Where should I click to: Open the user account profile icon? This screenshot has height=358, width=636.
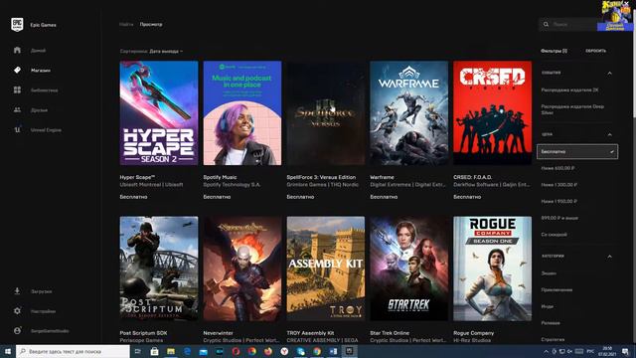[x=17, y=331]
